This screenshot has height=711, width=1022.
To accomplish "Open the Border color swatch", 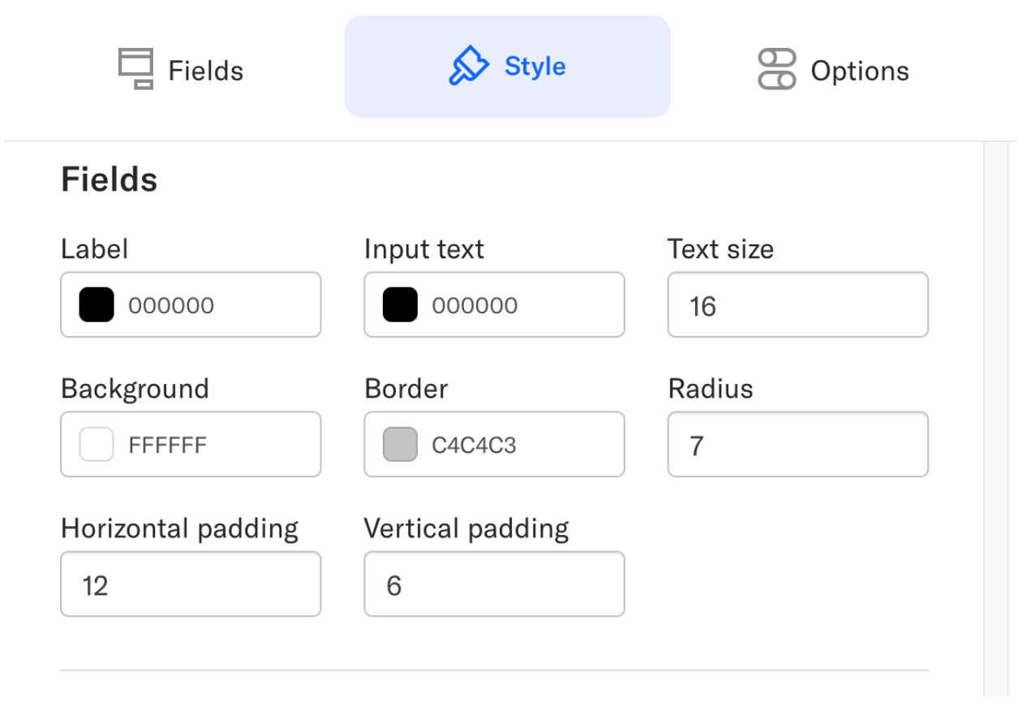I will 400,445.
